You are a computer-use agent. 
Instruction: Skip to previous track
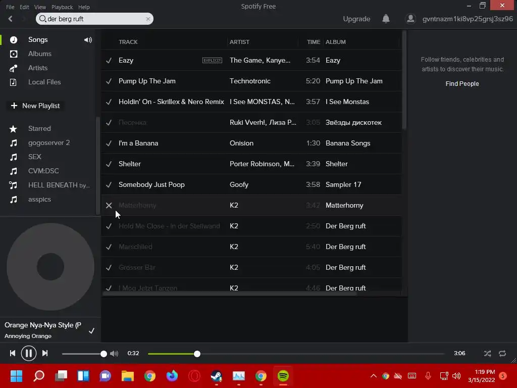(13, 353)
